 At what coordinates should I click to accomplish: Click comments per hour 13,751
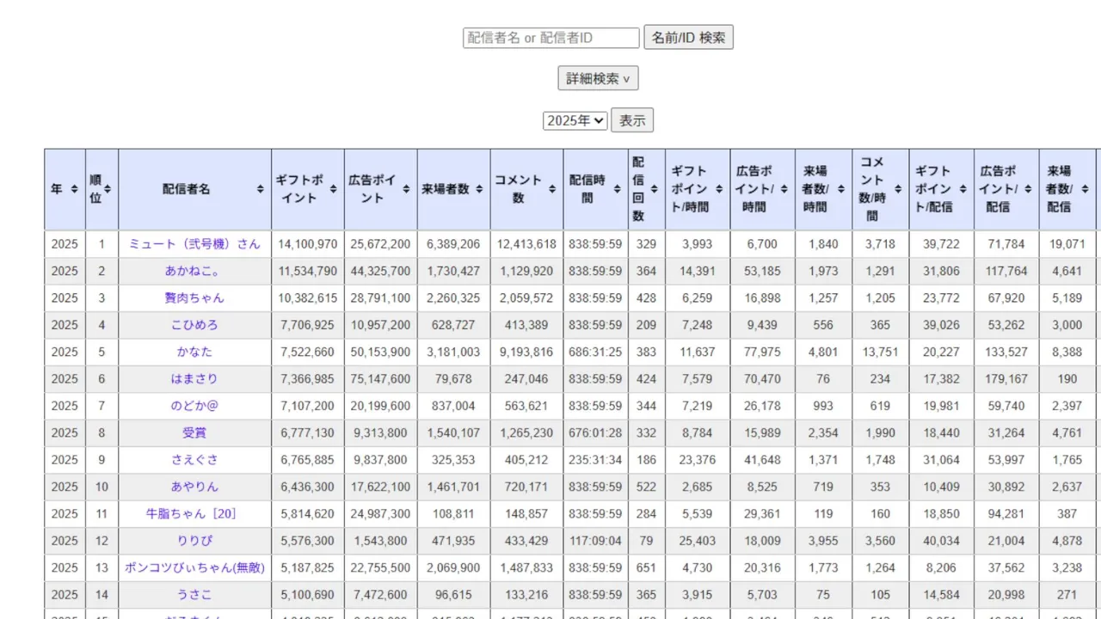pyautogui.click(x=881, y=352)
